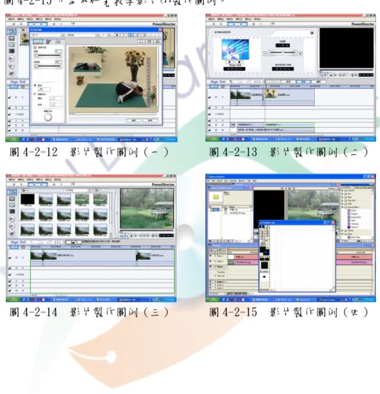Select the green radio button in figure 4-2-12 dialog

coord(35,85)
